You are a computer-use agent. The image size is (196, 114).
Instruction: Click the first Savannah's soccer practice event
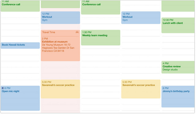pyautogui.click(x=60, y=89)
